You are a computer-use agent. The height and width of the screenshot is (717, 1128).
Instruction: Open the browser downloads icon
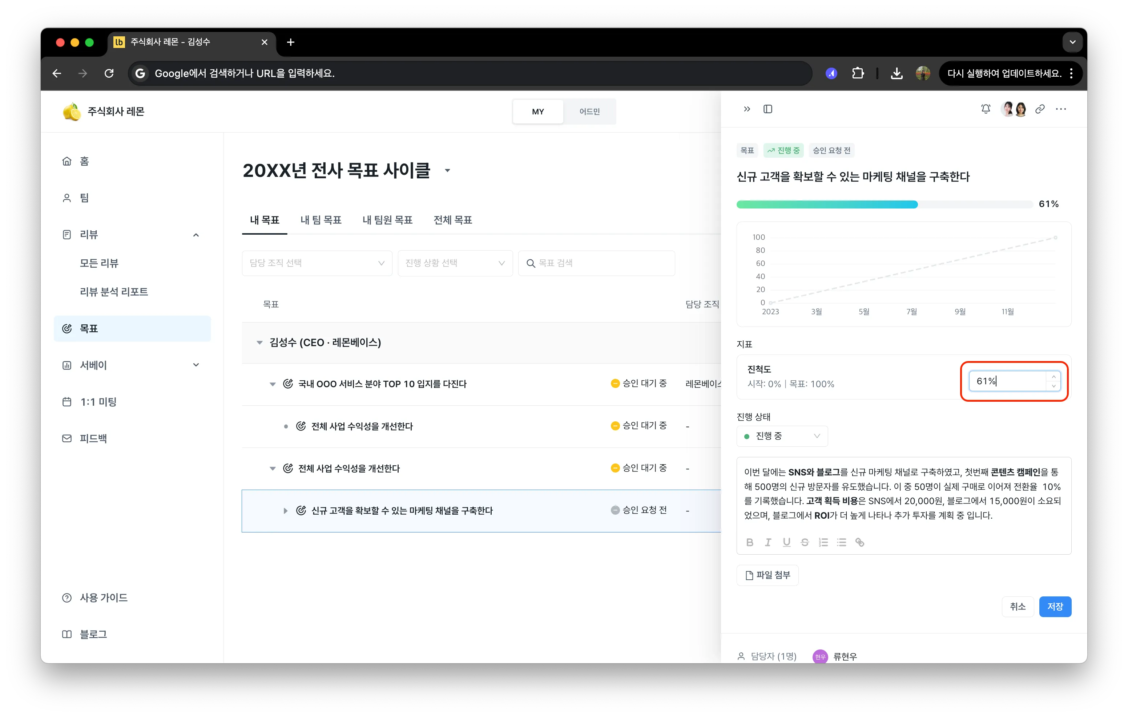point(897,73)
